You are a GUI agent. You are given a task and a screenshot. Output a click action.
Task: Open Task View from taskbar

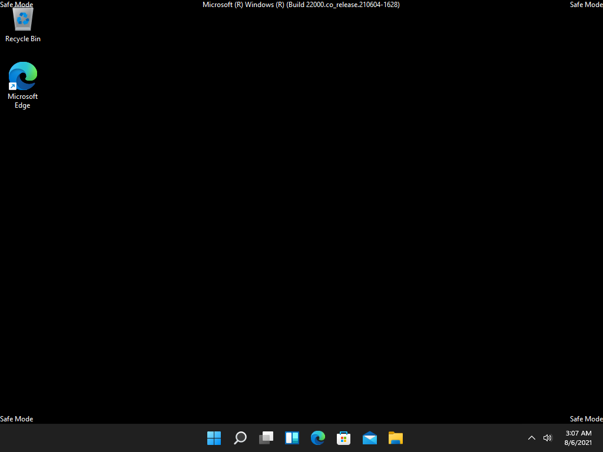266,438
